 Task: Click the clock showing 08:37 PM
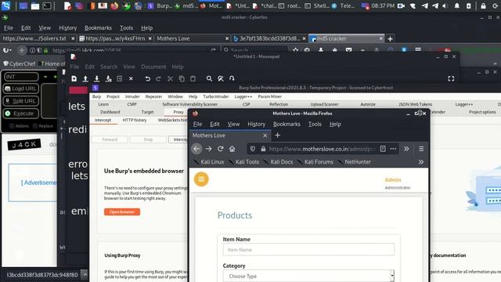click(x=383, y=5)
